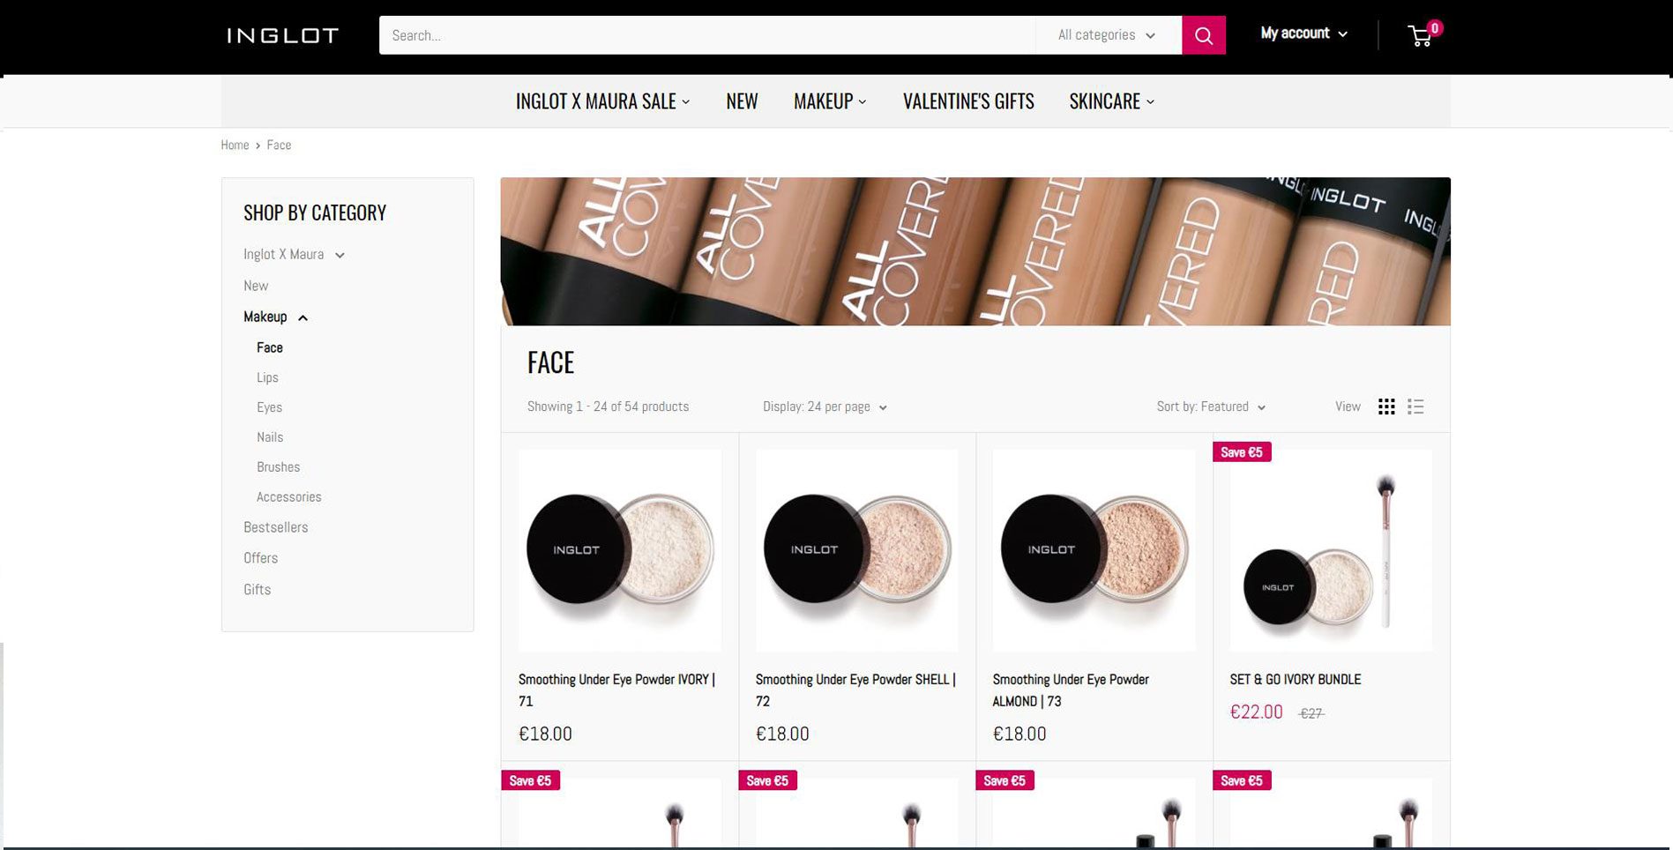Open Bestsellers sidebar category
Screen dimensions: 1673x850
point(276,527)
